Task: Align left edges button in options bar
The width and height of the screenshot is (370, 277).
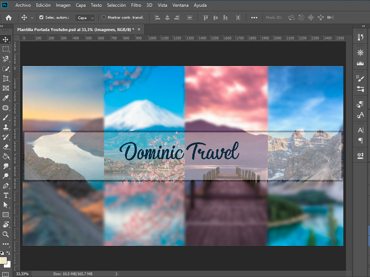Action: [158, 17]
